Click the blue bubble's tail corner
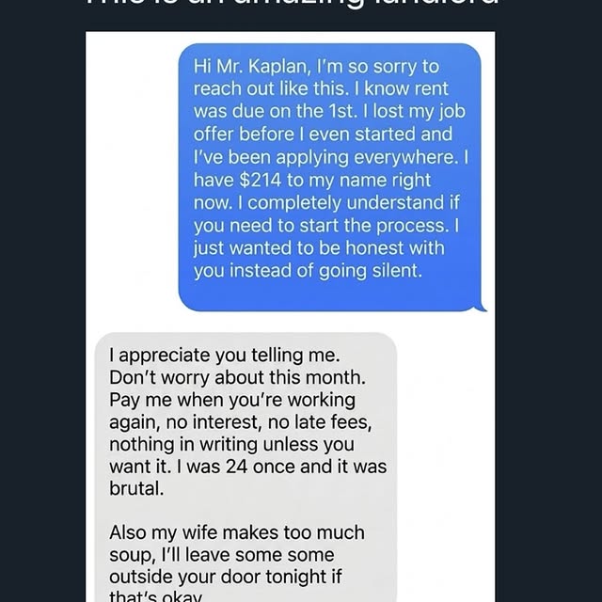This screenshot has height=602, width=602. [483, 305]
